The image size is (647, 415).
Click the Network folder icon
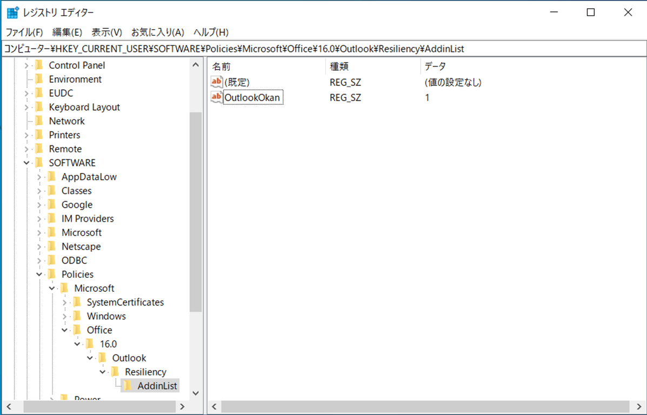tap(39, 121)
